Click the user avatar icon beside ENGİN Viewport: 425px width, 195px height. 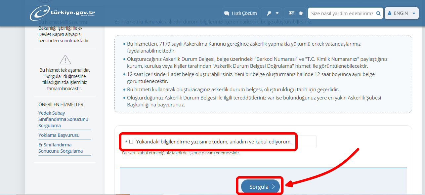[389, 13]
